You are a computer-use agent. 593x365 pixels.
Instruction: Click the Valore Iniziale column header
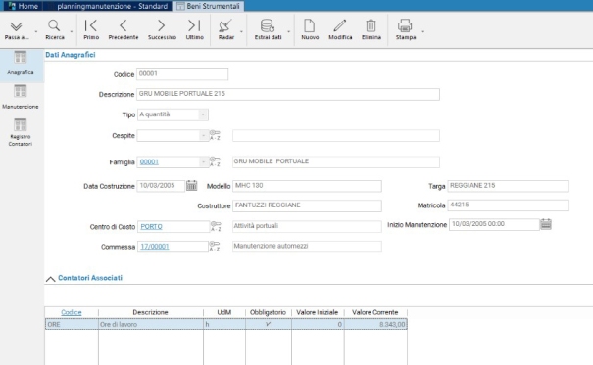coord(317,312)
